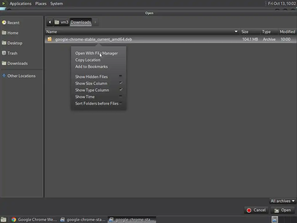Click the vm3 breadcrumb button
The image size is (297, 223).
pyautogui.click(x=61, y=22)
